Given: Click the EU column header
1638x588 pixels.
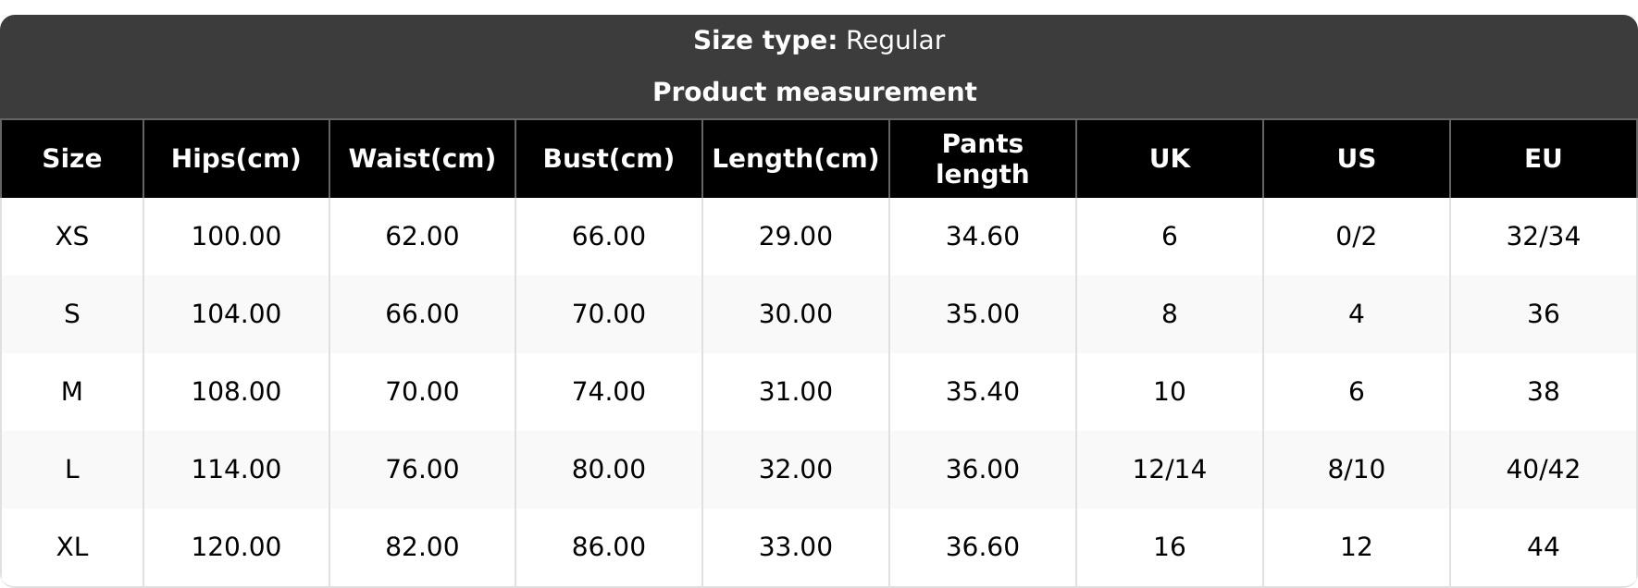Looking at the screenshot, I should click(1543, 159).
